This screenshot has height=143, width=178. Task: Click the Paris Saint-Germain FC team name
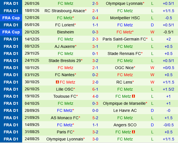coord(124,39)
